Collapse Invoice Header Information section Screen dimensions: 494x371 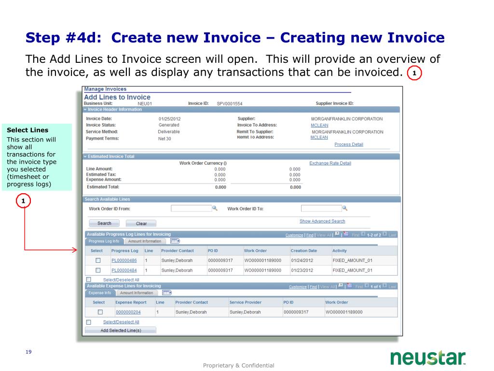click(x=85, y=110)
